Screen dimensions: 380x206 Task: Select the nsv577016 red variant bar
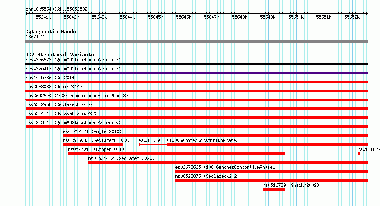[x=177, y=154]
